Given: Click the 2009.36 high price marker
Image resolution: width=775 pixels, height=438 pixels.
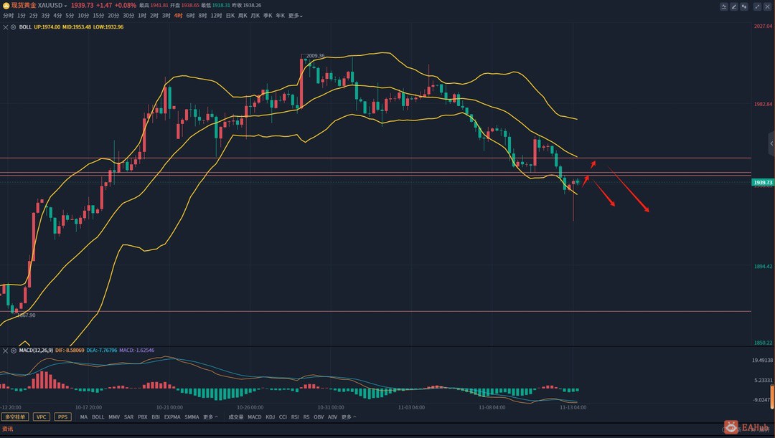Looking at the screenshot, I should pyautogui.click(x=315, y=56).
